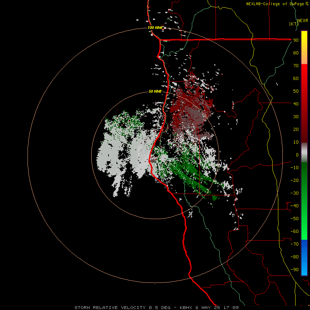The width and height of the screenshot is (310, 310).
Task: Select the -70 value on velocity scale
Action: (x=294, y=244)
